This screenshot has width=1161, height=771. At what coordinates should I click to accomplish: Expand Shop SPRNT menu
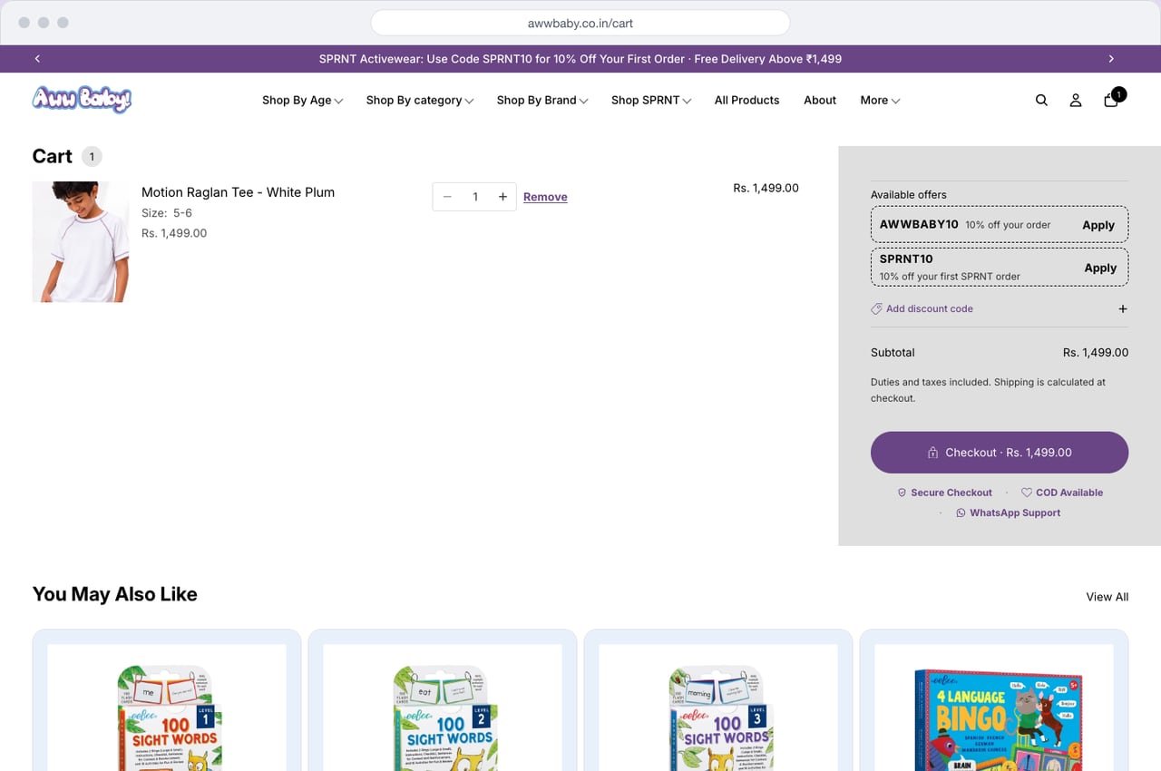coord(651,101)
